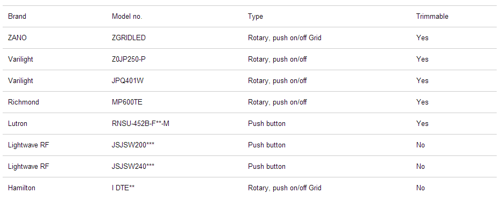This screenshot has width=501, height=201.
Task: Click model number Z0JP250-P
Action: (129, 59)
